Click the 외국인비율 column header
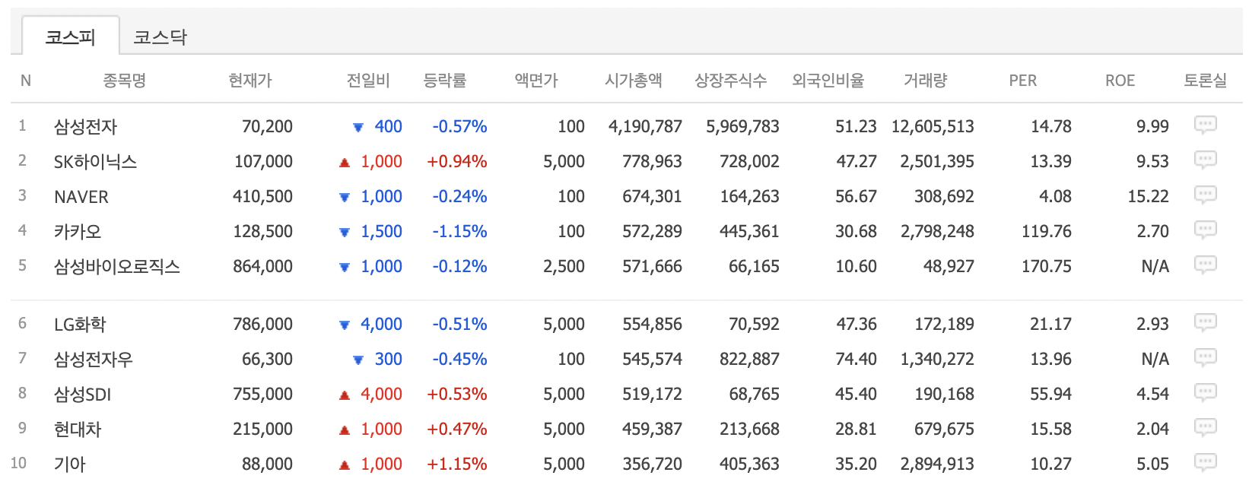 click(x=828, y=80)
